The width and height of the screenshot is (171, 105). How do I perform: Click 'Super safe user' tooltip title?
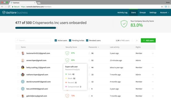(71, 67)
